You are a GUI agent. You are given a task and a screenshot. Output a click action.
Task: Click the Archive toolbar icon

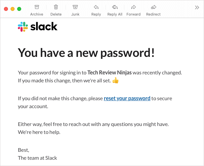tap(36, 7)
